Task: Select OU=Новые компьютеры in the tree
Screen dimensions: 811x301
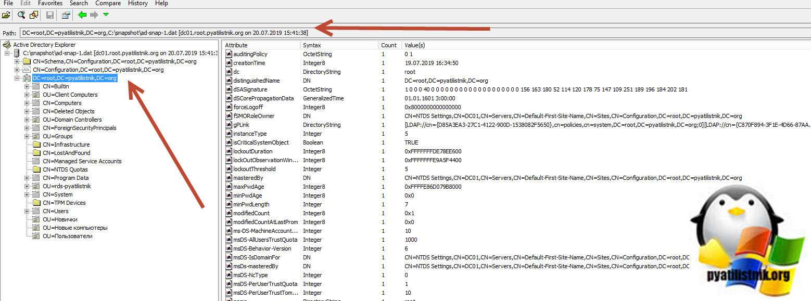Action: [75, 228]
